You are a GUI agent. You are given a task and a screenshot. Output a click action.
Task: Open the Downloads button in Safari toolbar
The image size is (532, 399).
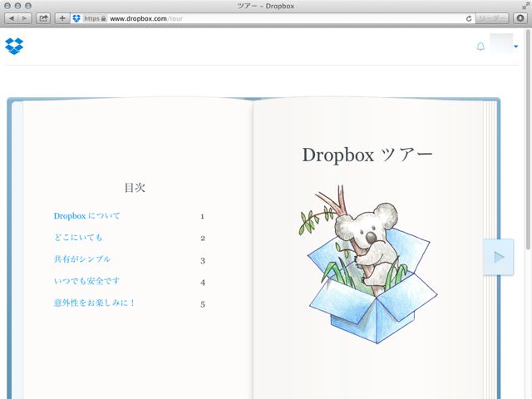click(520, 18)
